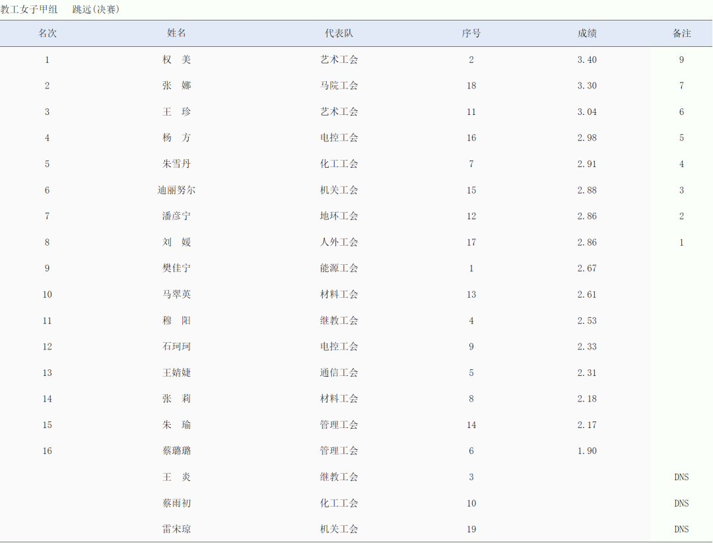Click the 能源工会 team cell
The width and height of the screenshot is (713, 543).
click(x=339, y=268)
